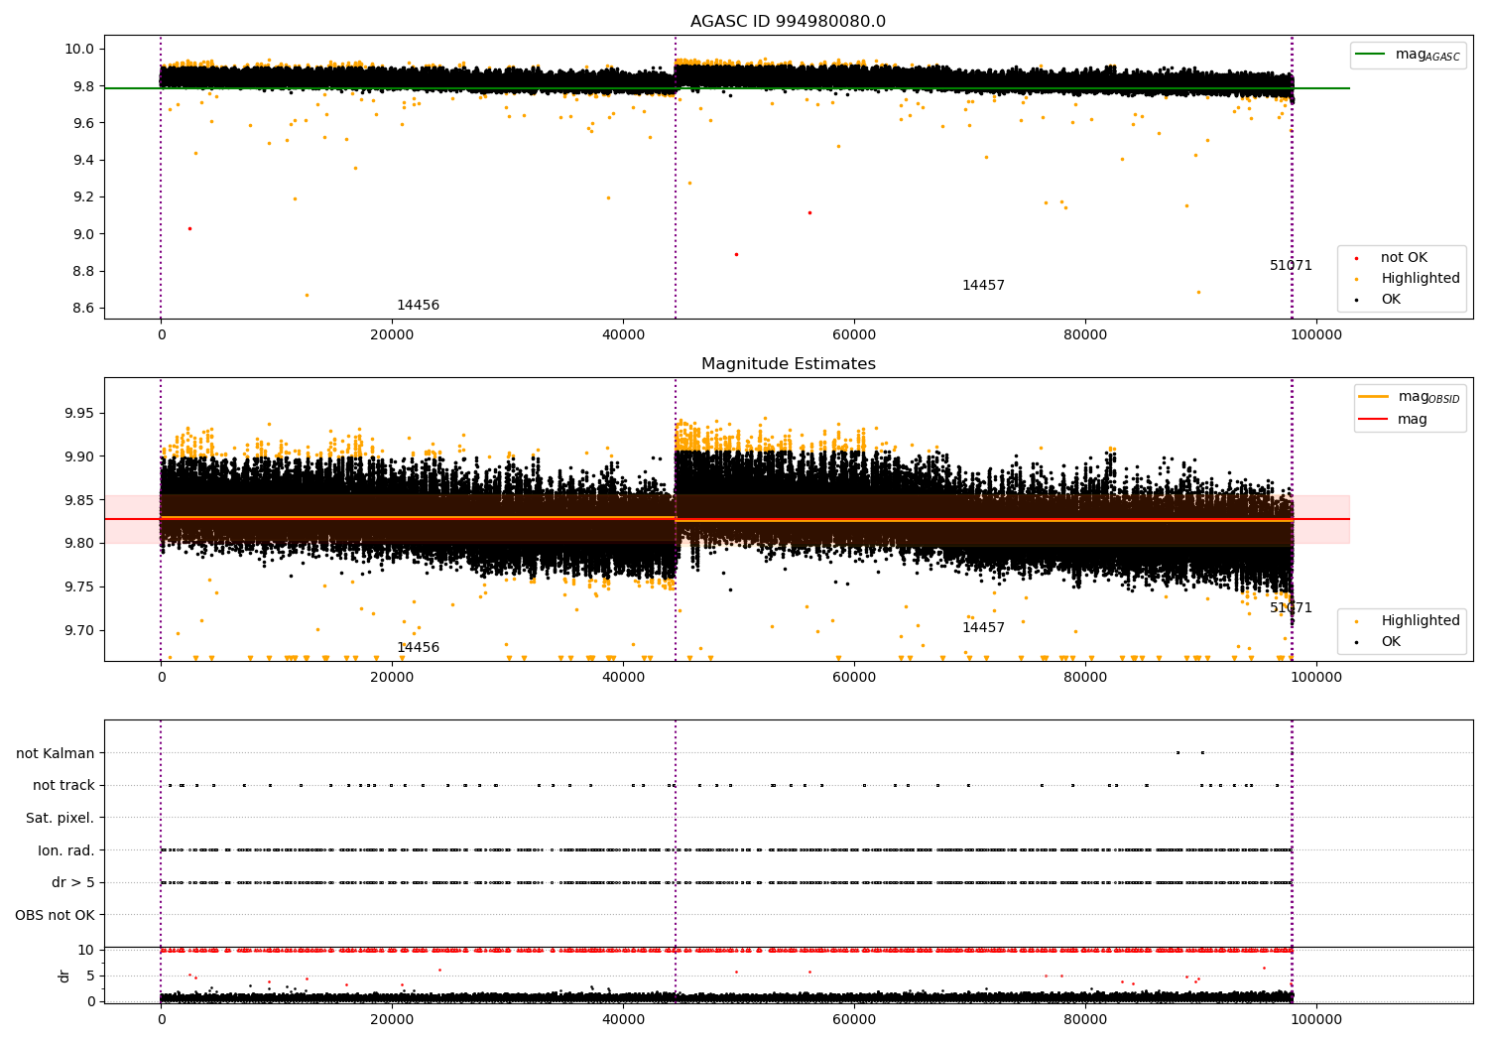The image size is (1488, 1042).
Task: Click the '51071' obsid annotation in the top plot
Action: pyautogui.click(x=1291, y=266)
